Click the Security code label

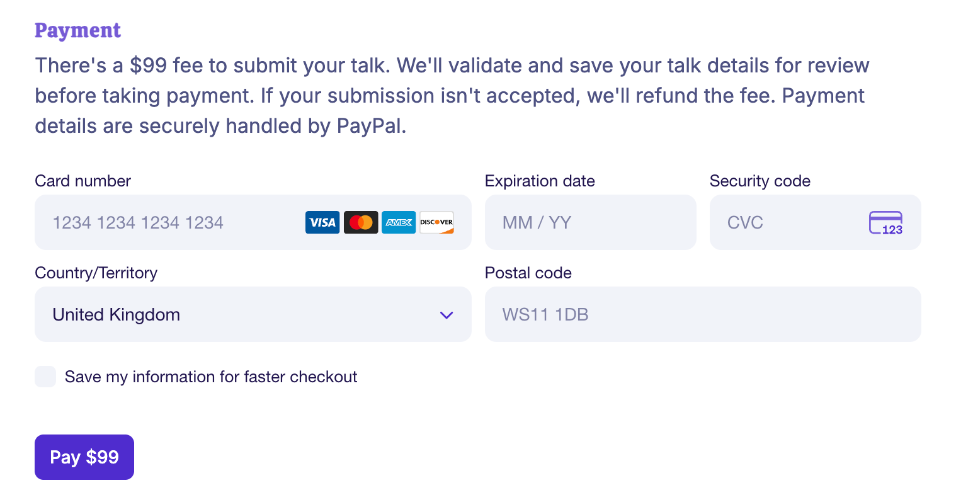click(x=760, y=181)
